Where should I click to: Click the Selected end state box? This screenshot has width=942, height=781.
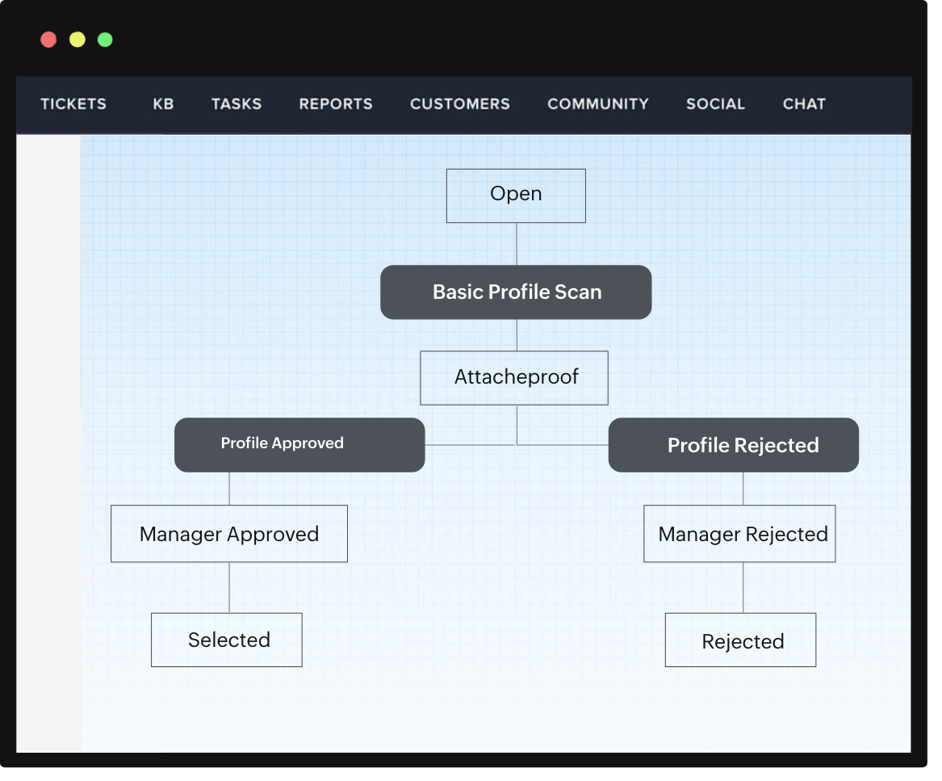227,640
